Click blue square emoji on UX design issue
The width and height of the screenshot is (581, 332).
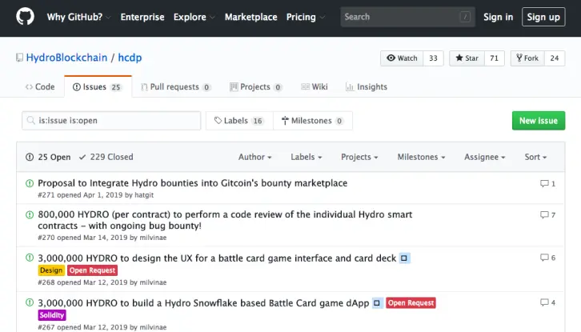point(404,258)
